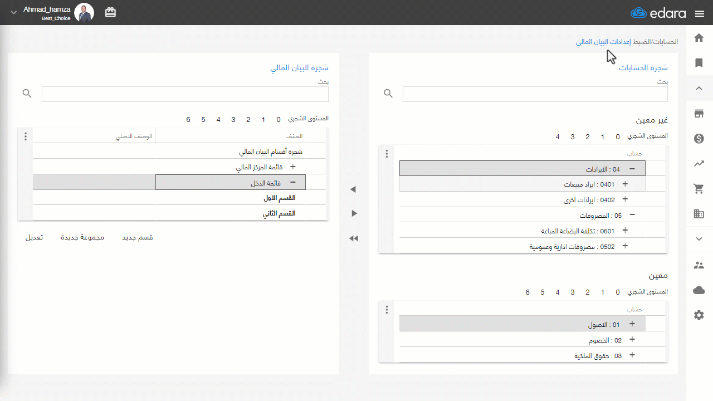Viewport: 713px width, 401px height.
Task: Click the شجرة الحسابات search field
Action: (x=535, y=94)
